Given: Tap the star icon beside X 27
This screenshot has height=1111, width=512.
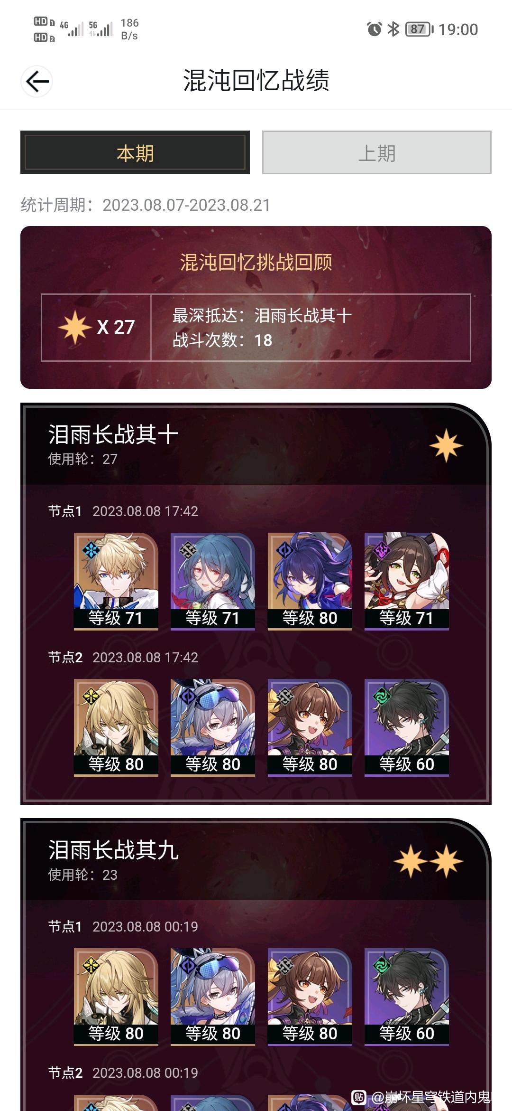Looking at the screenshot, I should pos(74,328).
